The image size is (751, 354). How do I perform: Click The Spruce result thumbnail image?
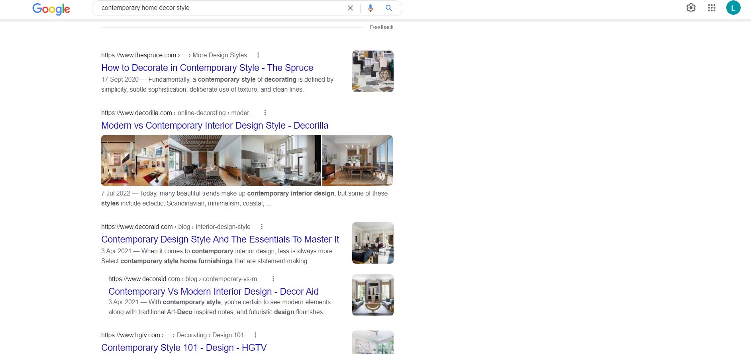(373, 71)
